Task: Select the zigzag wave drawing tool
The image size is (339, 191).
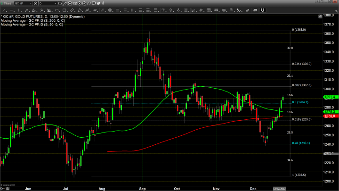Action: click(x=26, y=10)
